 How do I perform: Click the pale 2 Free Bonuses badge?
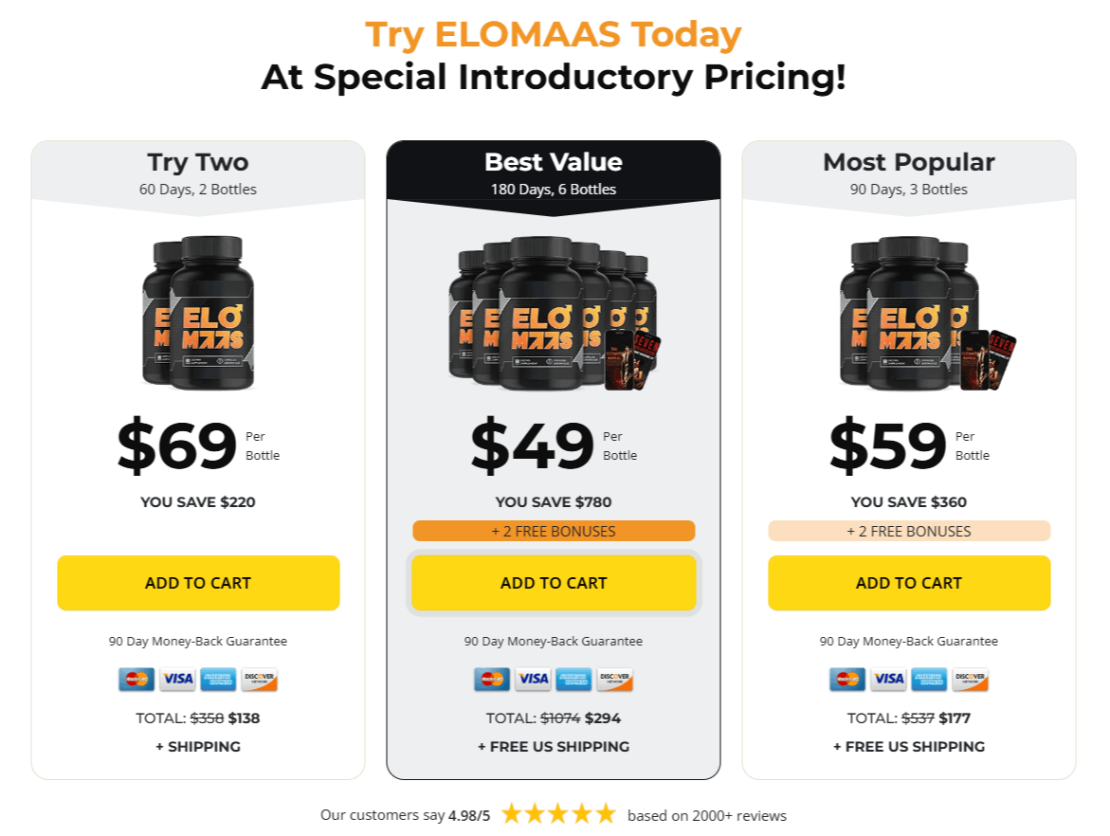909,531
